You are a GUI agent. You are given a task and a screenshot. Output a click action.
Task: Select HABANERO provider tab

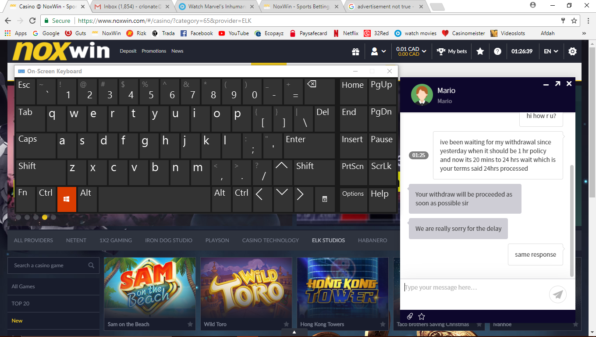pos(372,240)
